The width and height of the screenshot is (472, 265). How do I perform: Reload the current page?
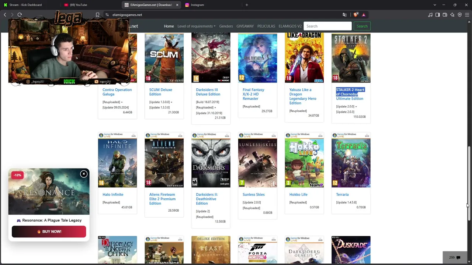[20, 15]
